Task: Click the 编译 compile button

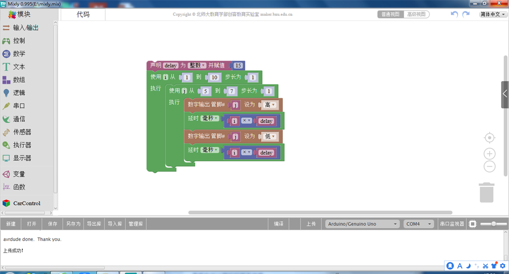Action: 278,224
